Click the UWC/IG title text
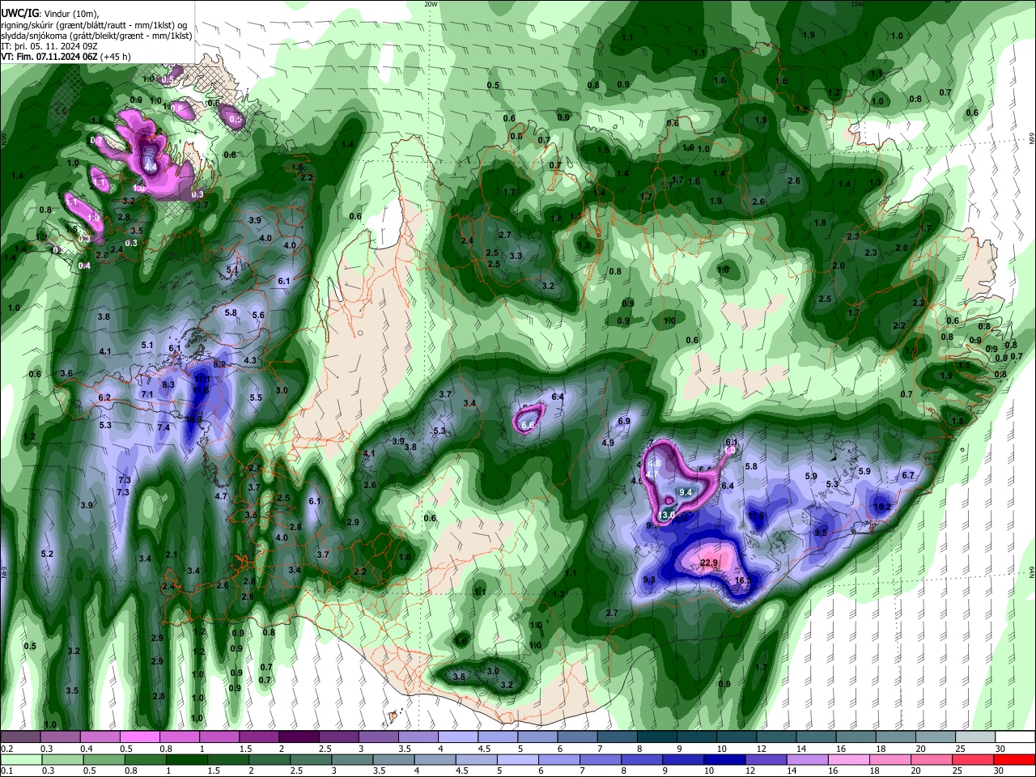Image resolution: width=1036 pixels, height=777 pixels. coord(19,13)
